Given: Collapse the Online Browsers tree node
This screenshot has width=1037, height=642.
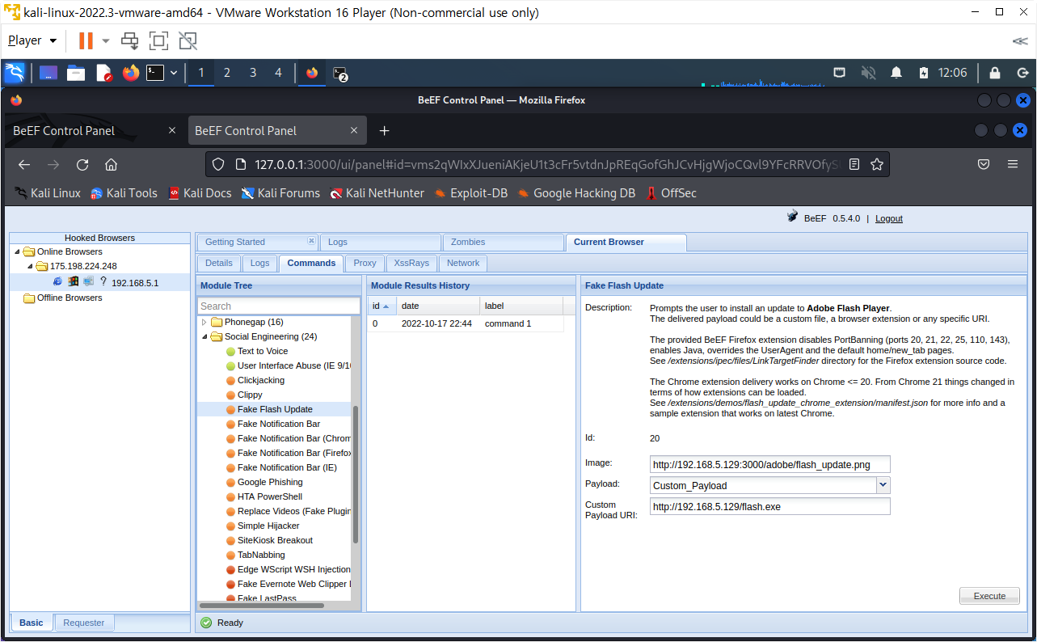Looking at the screenshot, I should 17,251.
